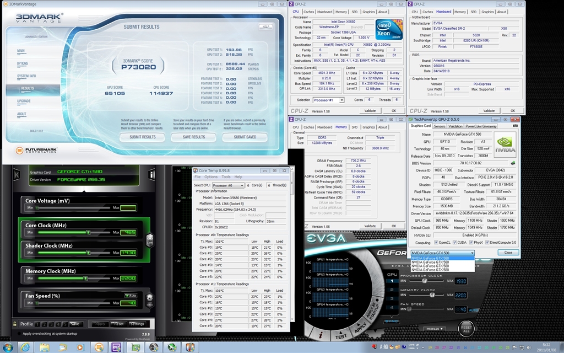Open the Core Temp Help menu
Viewport: 564px width, 353px height.
238,177
